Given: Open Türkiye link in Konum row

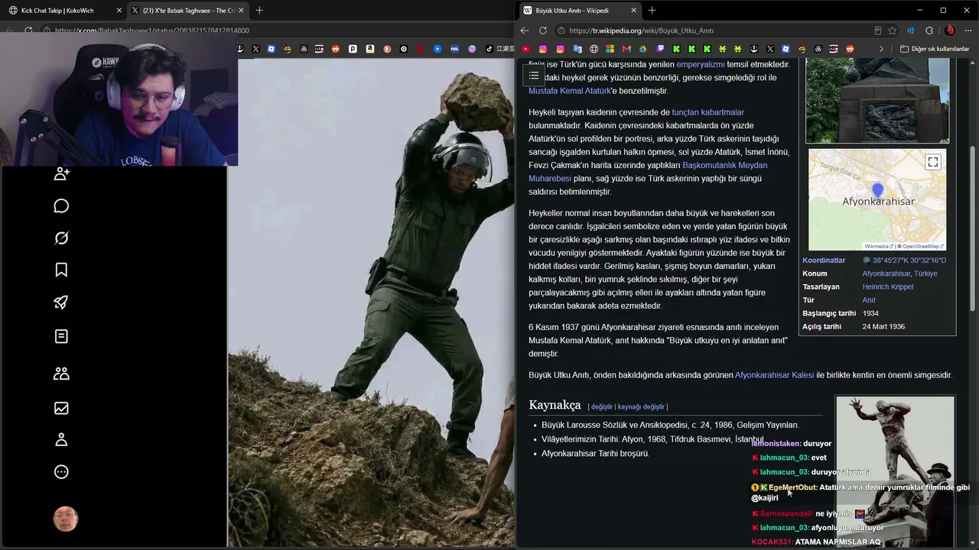Looking at the screenshot, I should [x=925, y=273].
